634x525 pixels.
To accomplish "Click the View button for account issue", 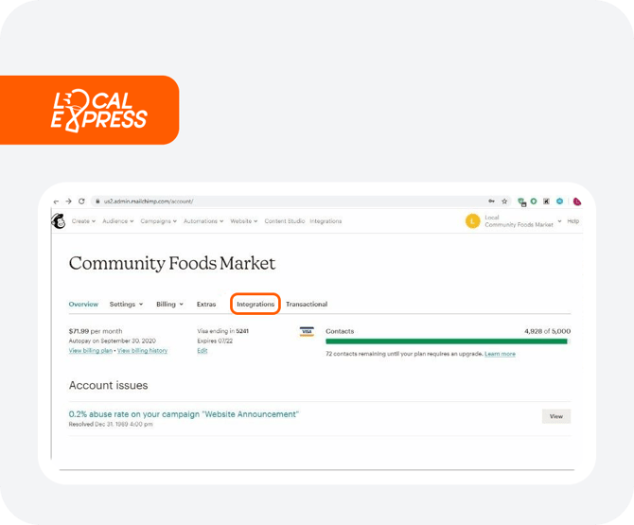I will coord(556,416).
